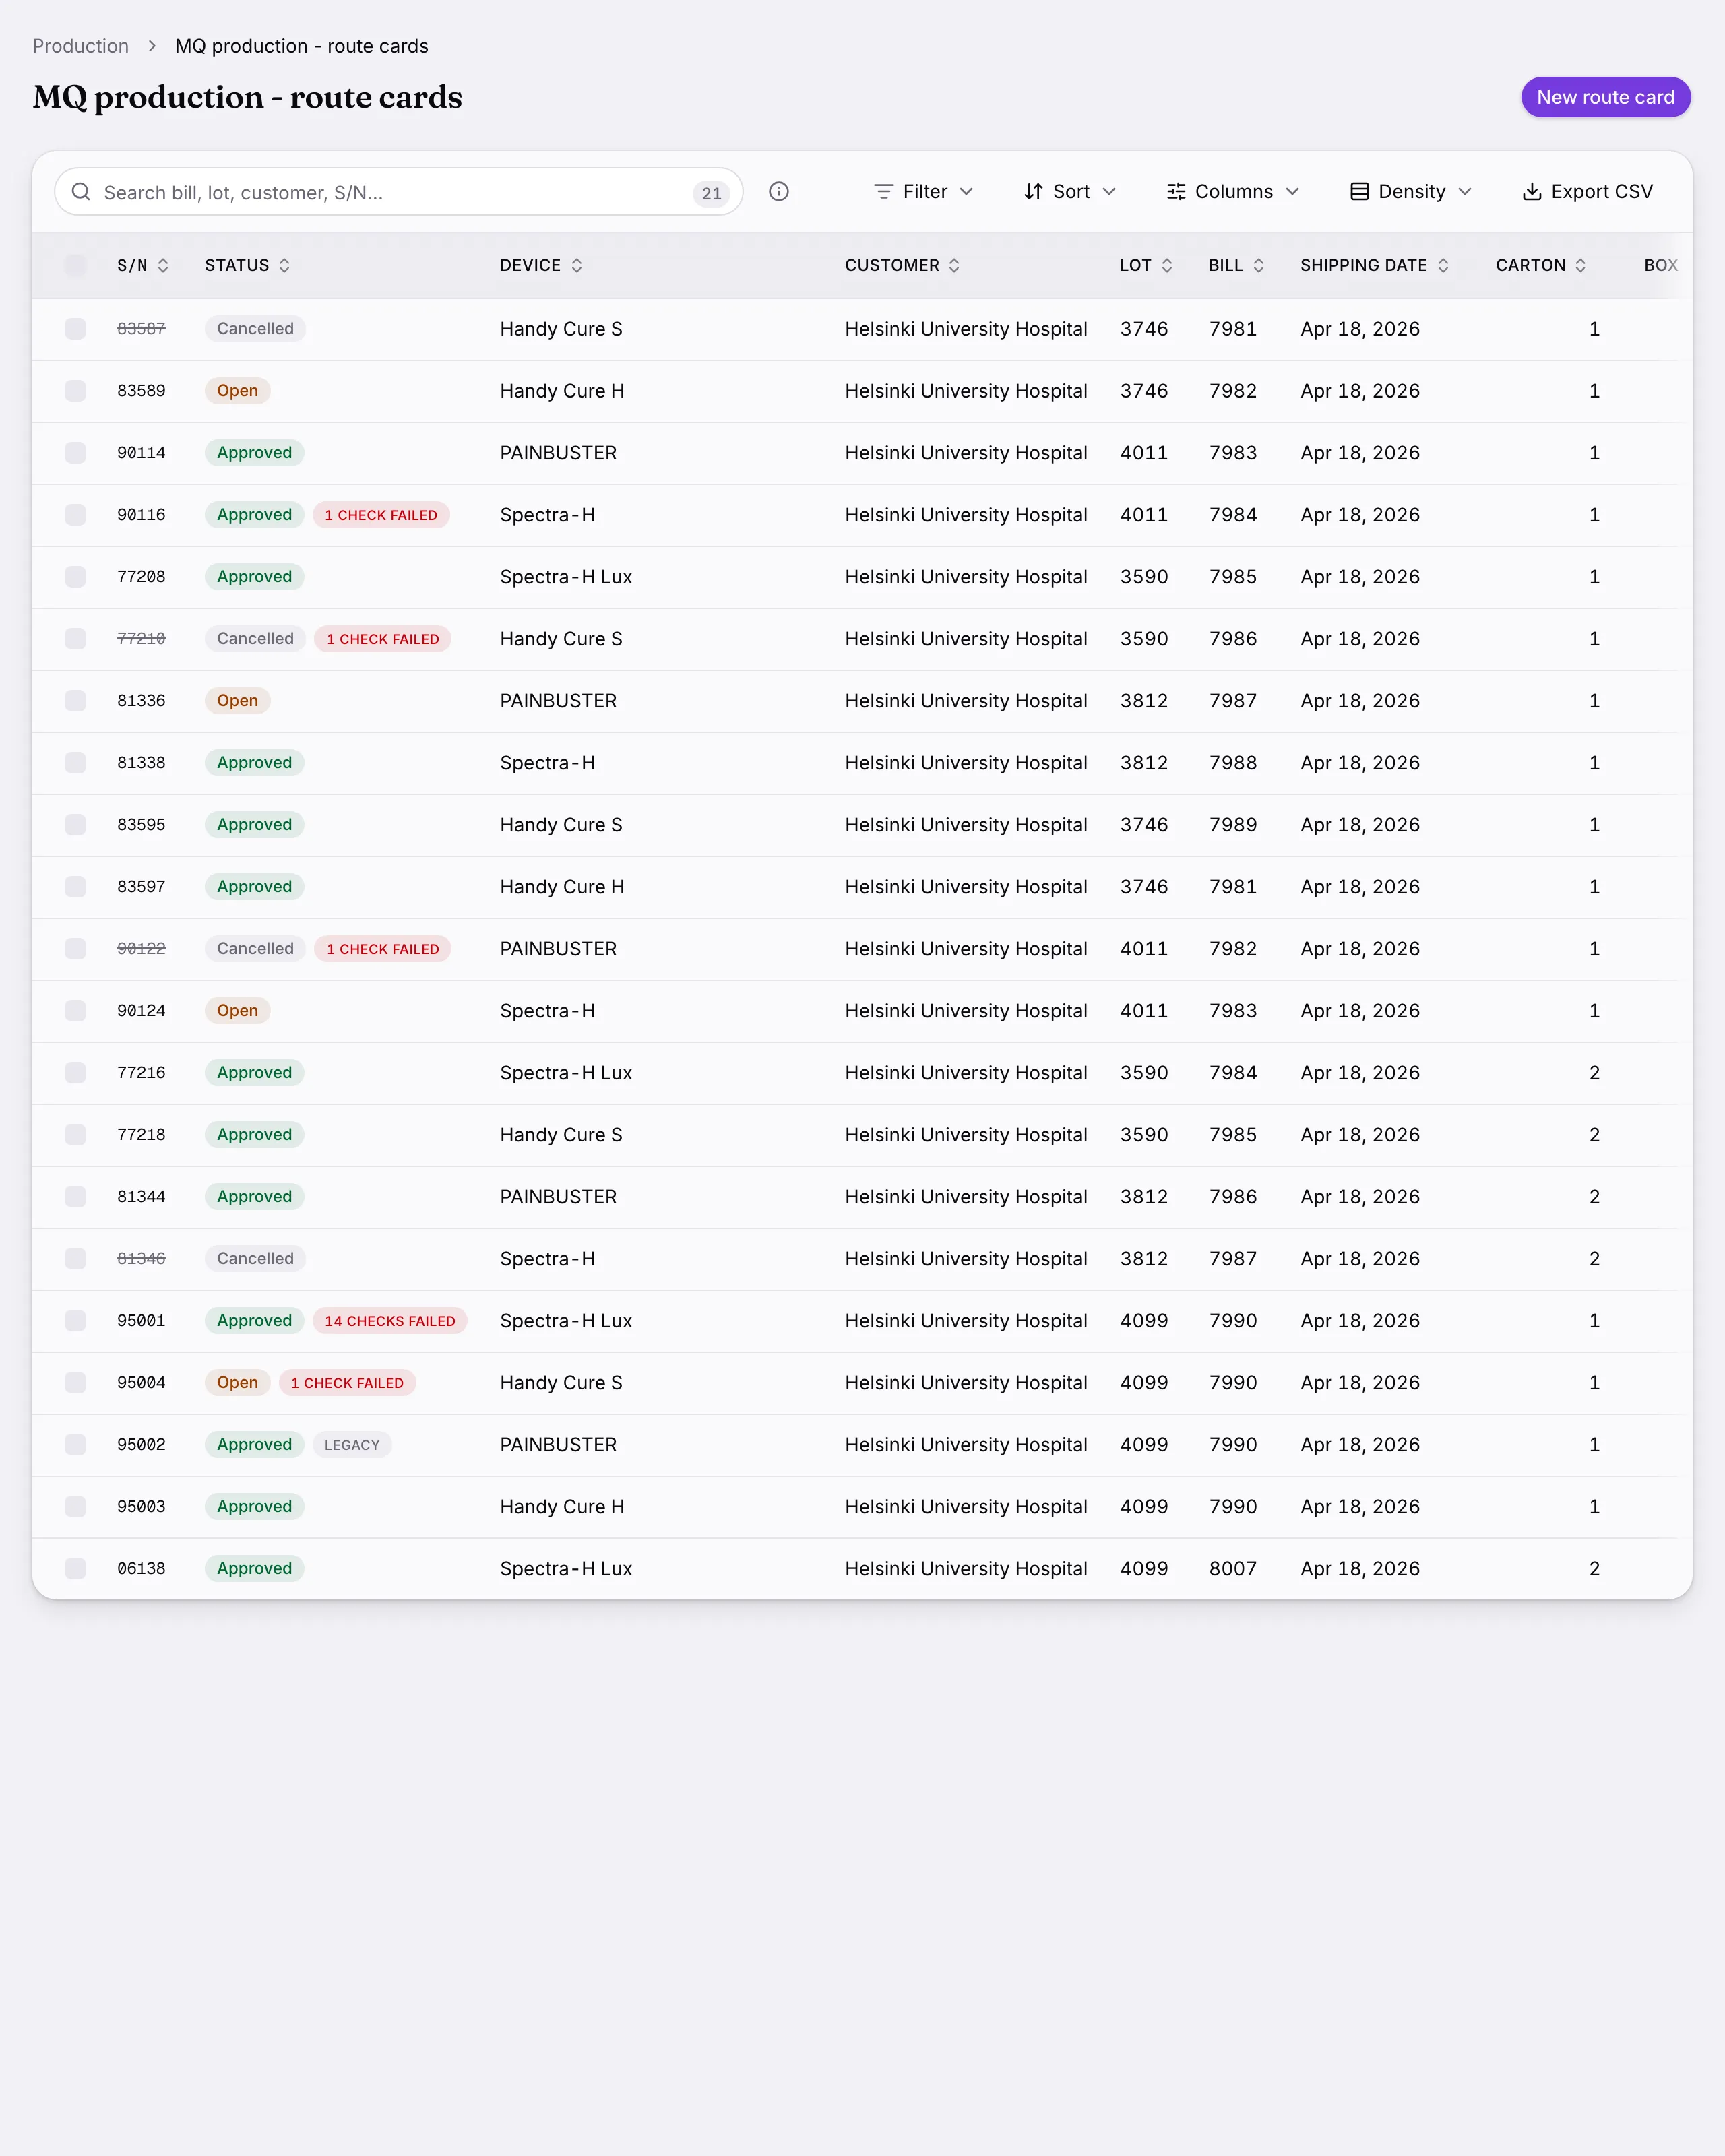1725x2156 pixels.
Task: Toggle the select-all header checkbox
Action: 75,265
